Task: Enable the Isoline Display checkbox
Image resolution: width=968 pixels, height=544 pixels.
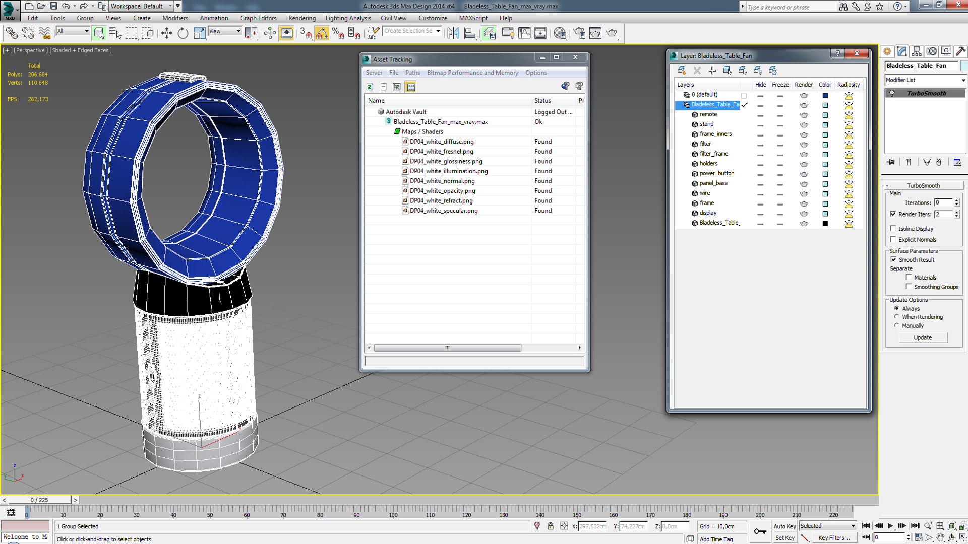Action: click(x=893, y=228)
